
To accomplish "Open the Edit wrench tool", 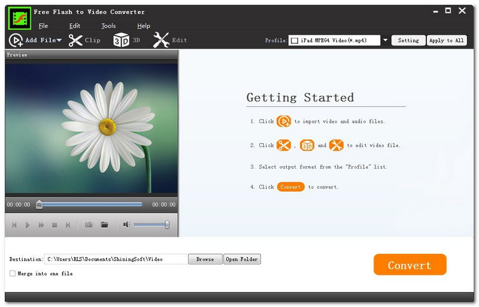I will point(170,40).
